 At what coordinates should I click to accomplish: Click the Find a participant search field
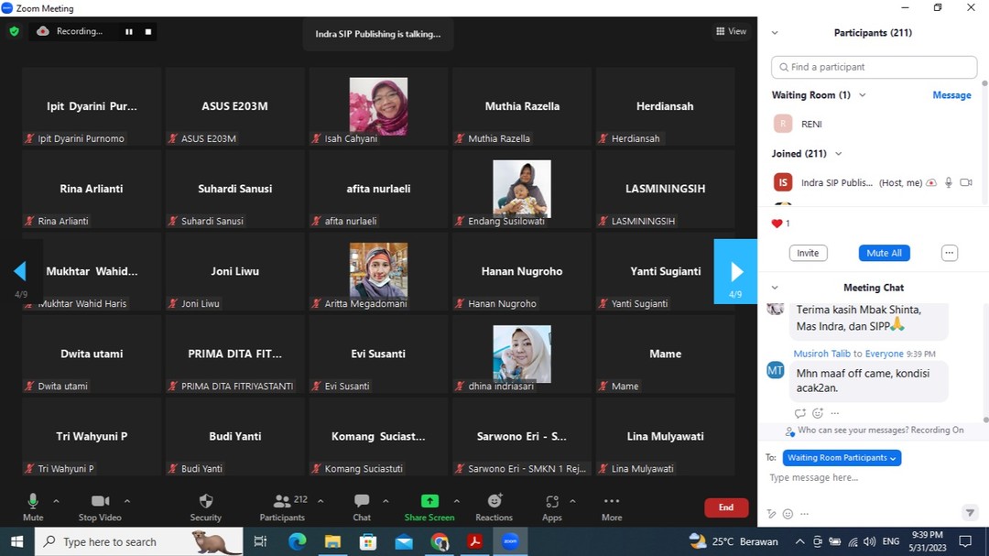coord(874,67)
